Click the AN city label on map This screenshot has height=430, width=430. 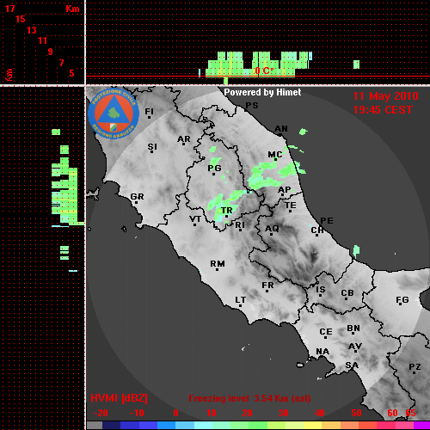[281, 129]
